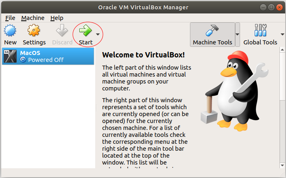The width and height of the screenshot is (286, 178).
Task: Toggle the Global Tools button
Action: (260, 35)
